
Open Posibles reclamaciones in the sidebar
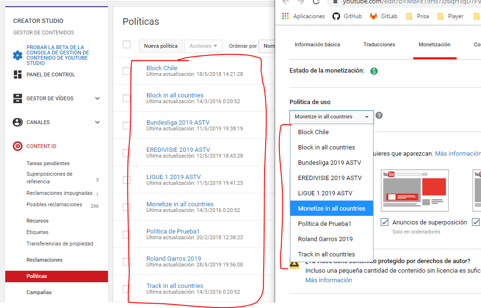(54, 205)
